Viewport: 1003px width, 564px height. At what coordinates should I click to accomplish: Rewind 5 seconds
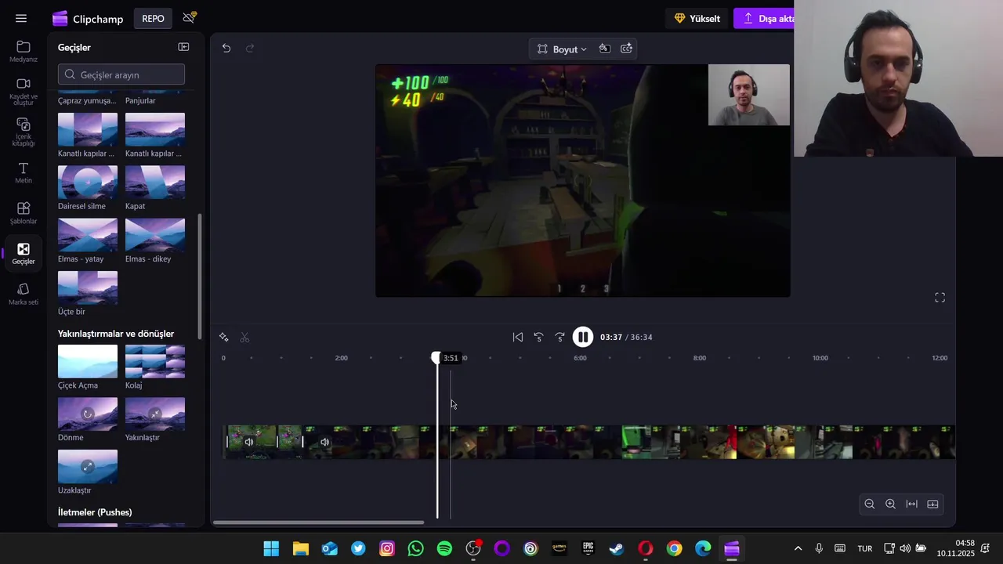pyautogui.click(x=539, y=337)
